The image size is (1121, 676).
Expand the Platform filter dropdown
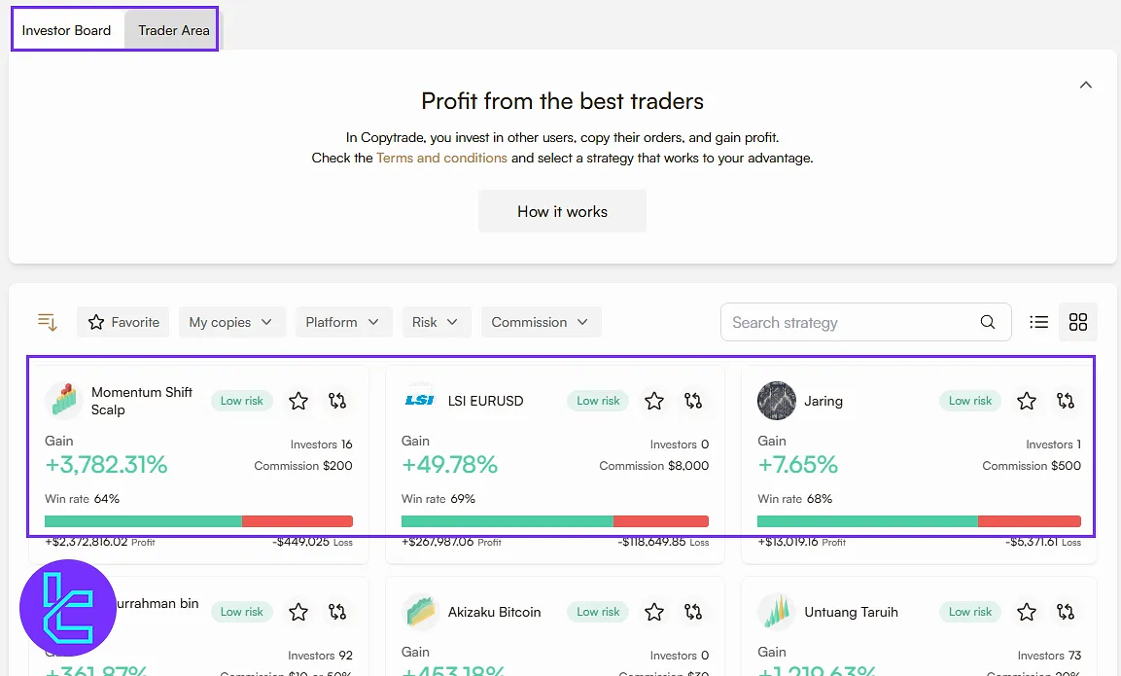coord(343,322)
